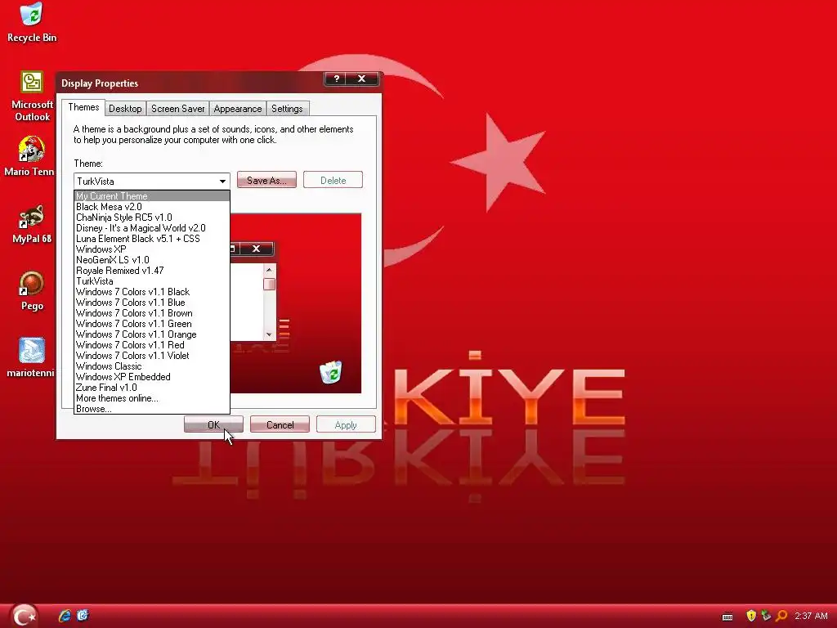Open the Recycle Bin desktop icon

pyautogui.click(x=32, y=22)
